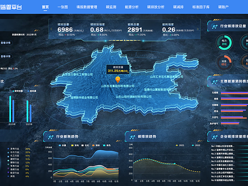The height and width of the screenshot is (186, 248).
Task: Open the 填报数据管理 menu
Action: click(87, 7)
